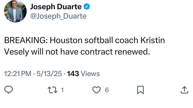
Task: Click the 12:21 PM timestamp
Action: coord(18,74)
